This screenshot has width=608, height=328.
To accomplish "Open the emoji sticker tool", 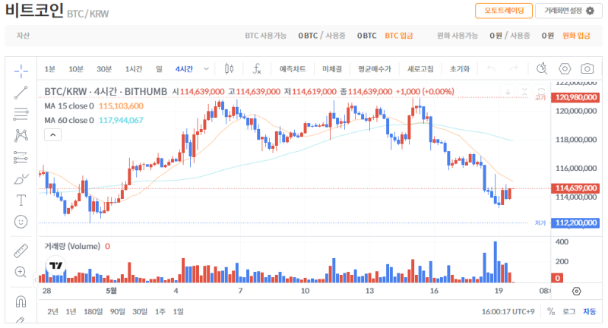I will pyautogui.click(x=21, y=222).
